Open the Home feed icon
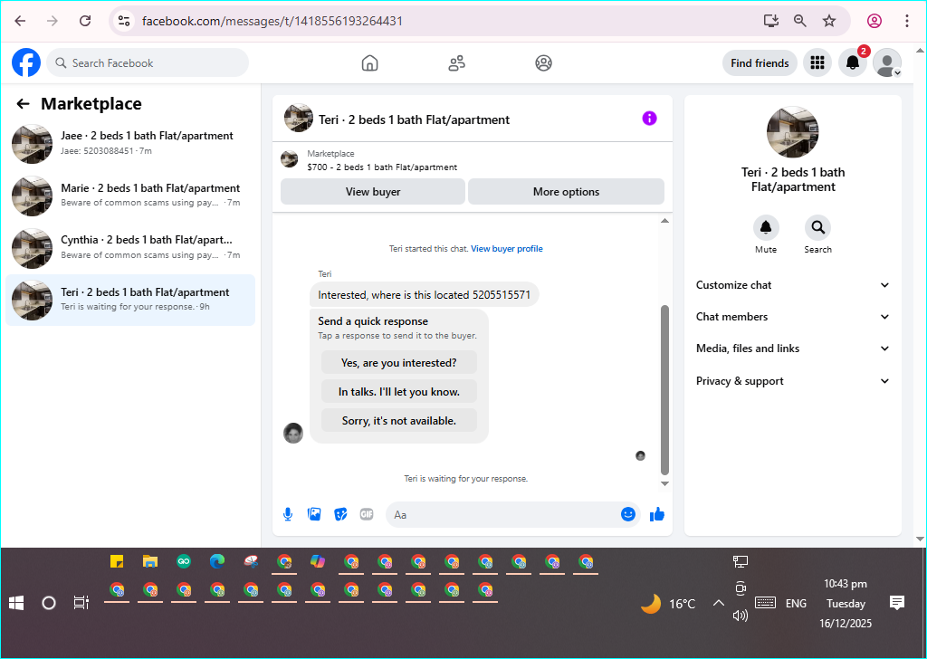The height and width of the screenshot is (659, 927). click(369, 62)
